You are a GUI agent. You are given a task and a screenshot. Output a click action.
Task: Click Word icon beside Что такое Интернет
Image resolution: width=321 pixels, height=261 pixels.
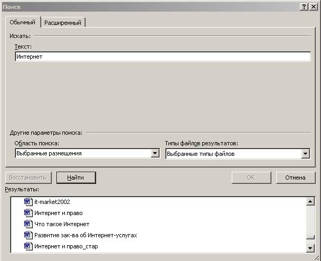pyautogui.click(x=29, y=224)
